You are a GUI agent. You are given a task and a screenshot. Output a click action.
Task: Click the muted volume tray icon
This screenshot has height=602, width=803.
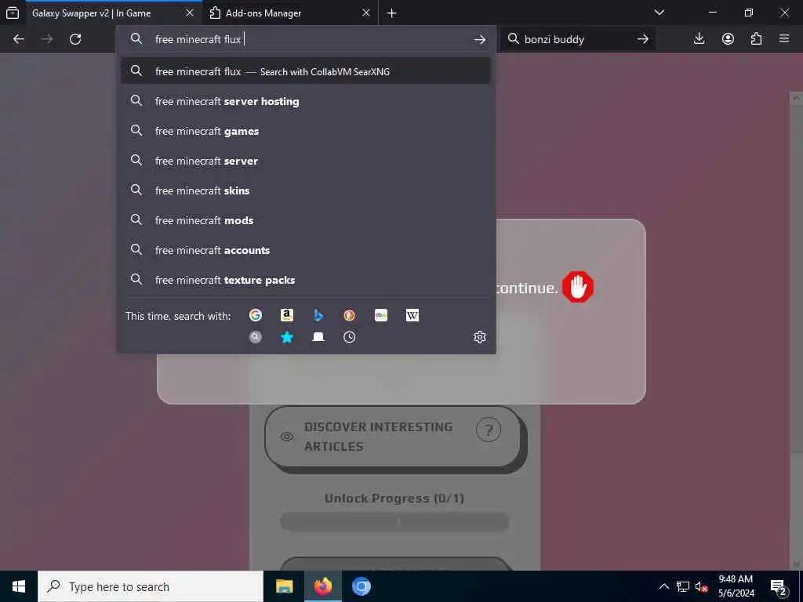pos(701,586)
